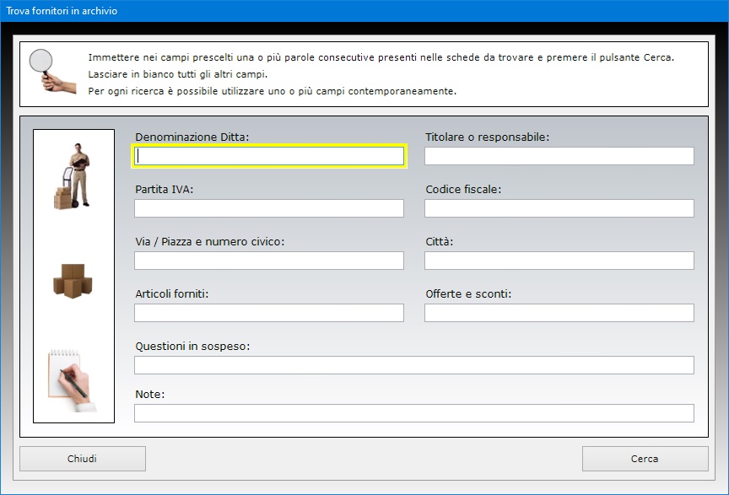Screen dimensions: 729x495
Task: Click the Offerte e sconti label
Action: tap(468, 293)
